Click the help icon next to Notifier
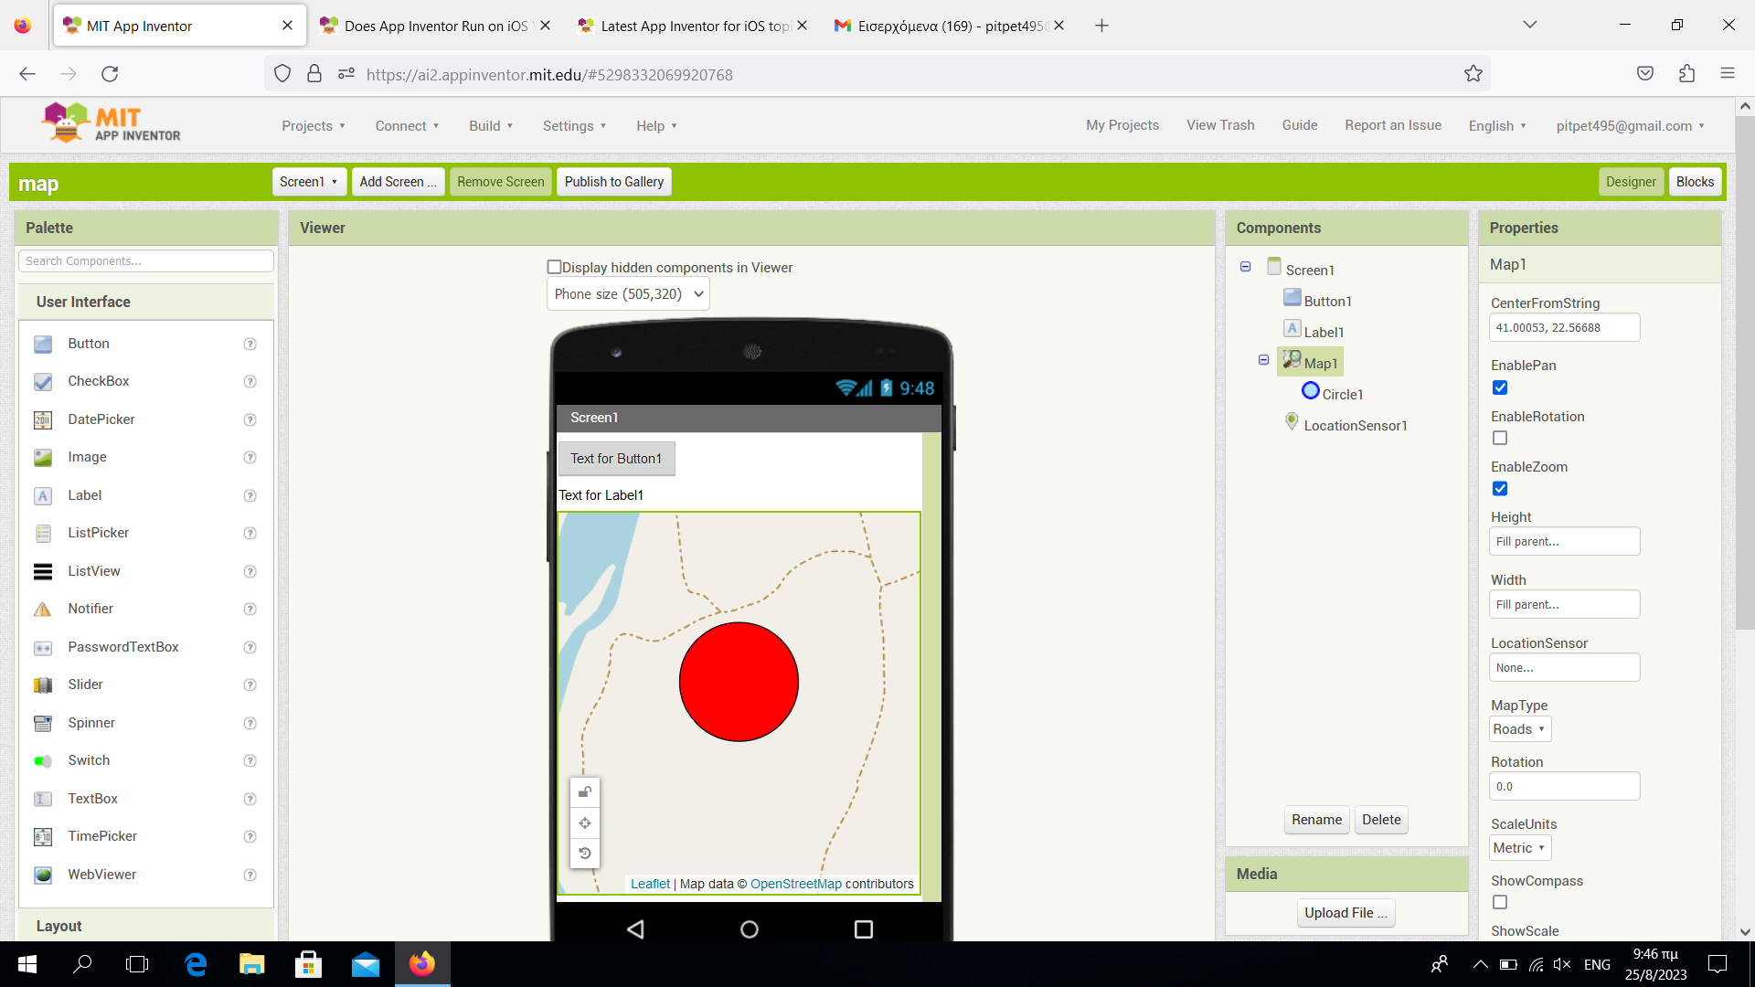The width and height of the screenshot is (1755, 987). (250, 609)
